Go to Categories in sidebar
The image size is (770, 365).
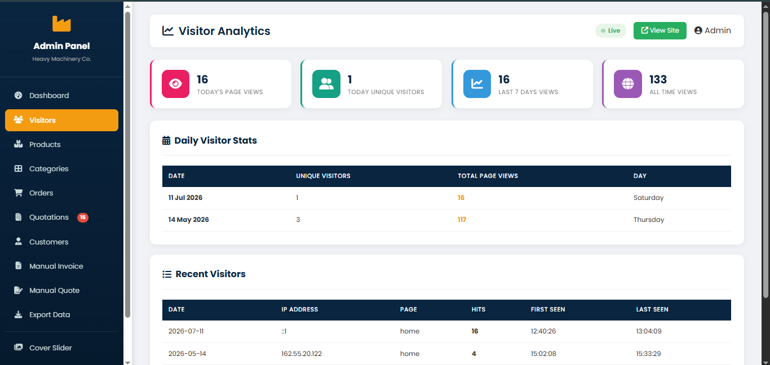coord(61,168)
